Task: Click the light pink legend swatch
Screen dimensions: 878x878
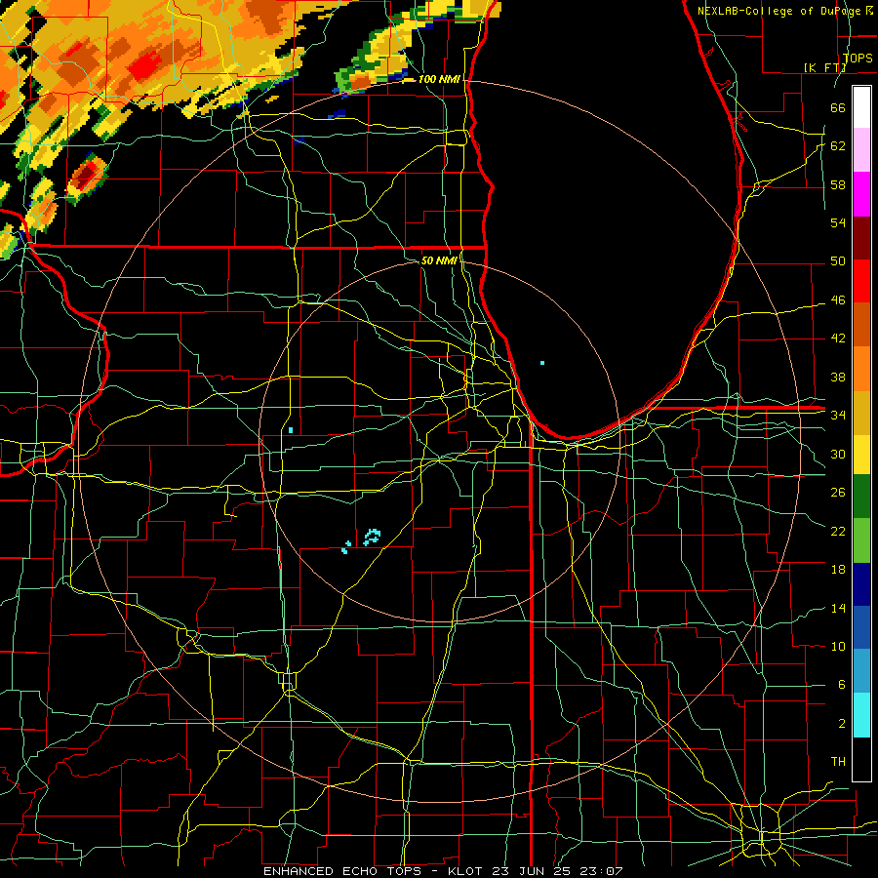Action: (861, 150)
